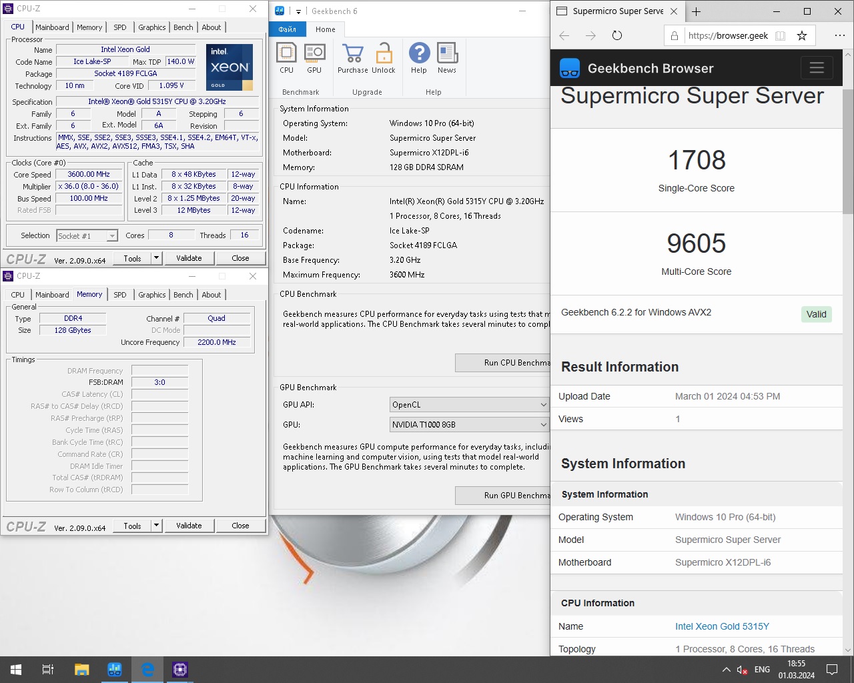Open Tools dropdown arrow in top CPU-Z window
Image resolution: width=854 pixels, height=683 pixels.
tap(156, 258)
